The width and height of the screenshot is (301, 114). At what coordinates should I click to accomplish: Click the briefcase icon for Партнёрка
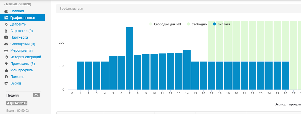point(6,37)
